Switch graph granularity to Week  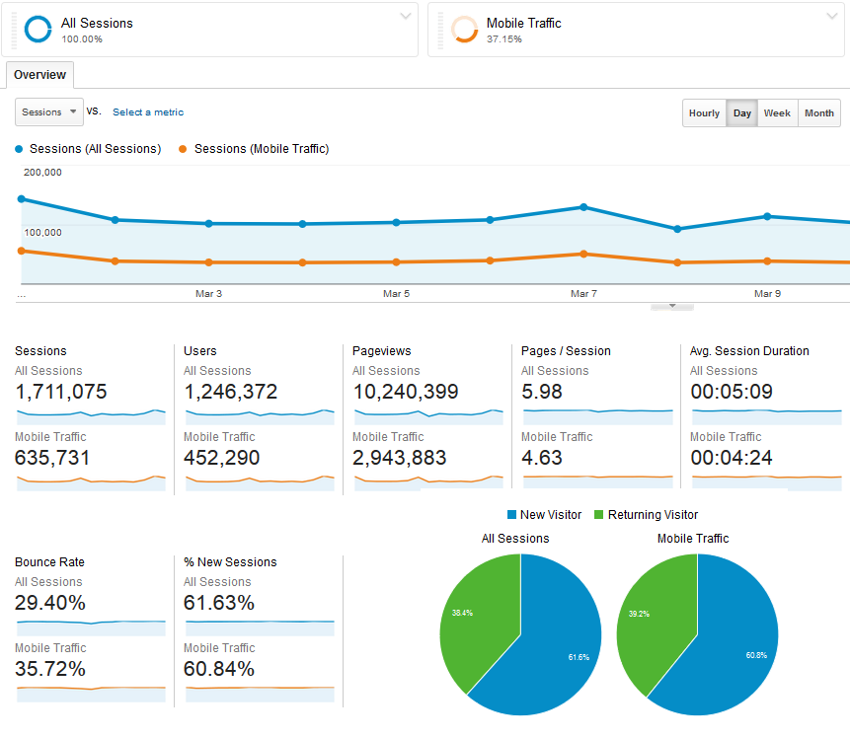[x=777, y=112]
